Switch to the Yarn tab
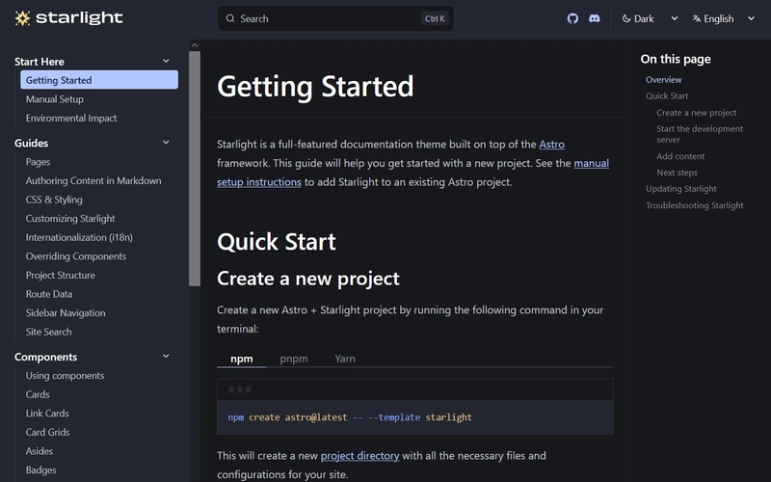Viewport: 771px width, 482px height. pyautogui.click(x=345, y=359)
